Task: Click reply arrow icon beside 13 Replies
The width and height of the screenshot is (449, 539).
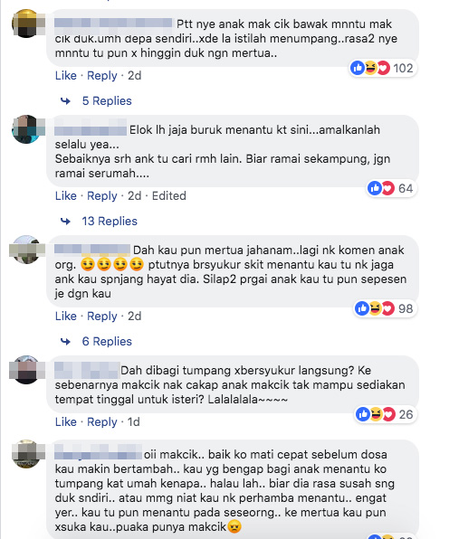Action: point(65,222)
